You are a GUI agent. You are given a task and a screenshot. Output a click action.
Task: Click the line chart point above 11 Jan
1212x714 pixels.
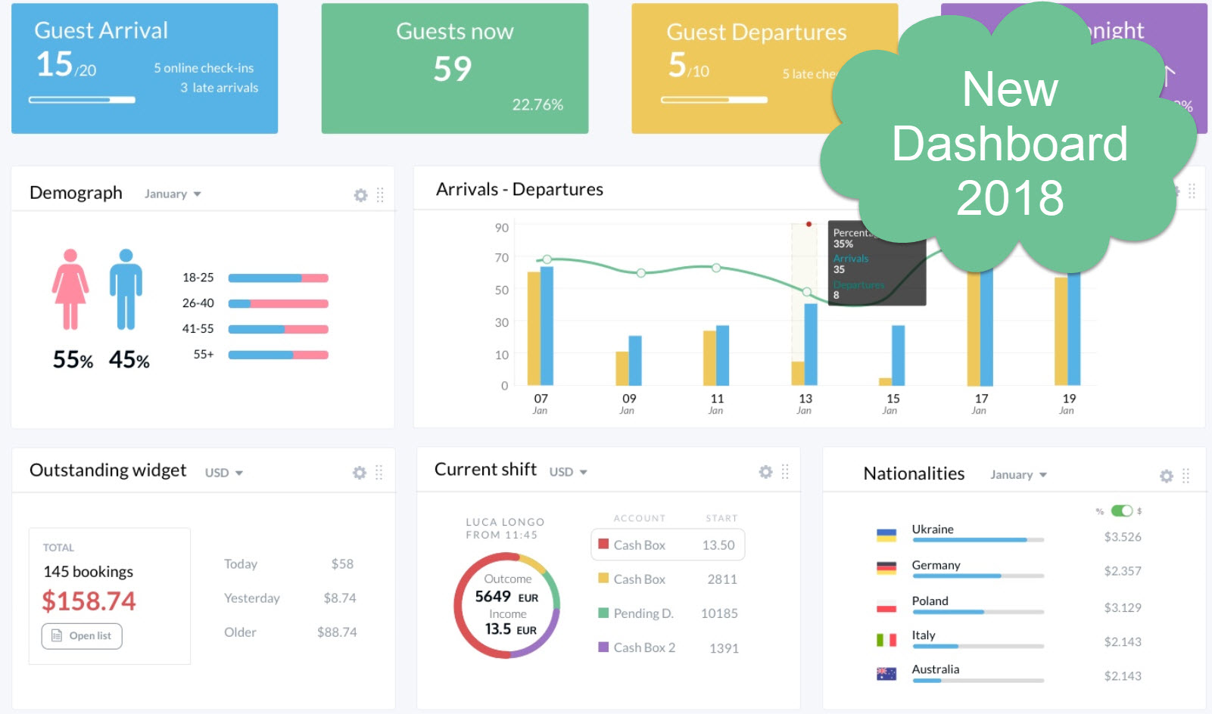point(716,268)
